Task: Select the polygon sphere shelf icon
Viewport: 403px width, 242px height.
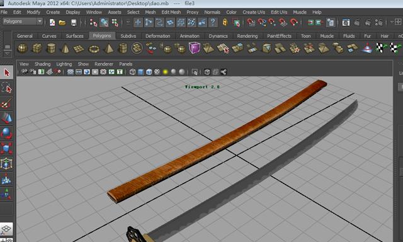Action: pyautogui.click(x=23, y=48)
